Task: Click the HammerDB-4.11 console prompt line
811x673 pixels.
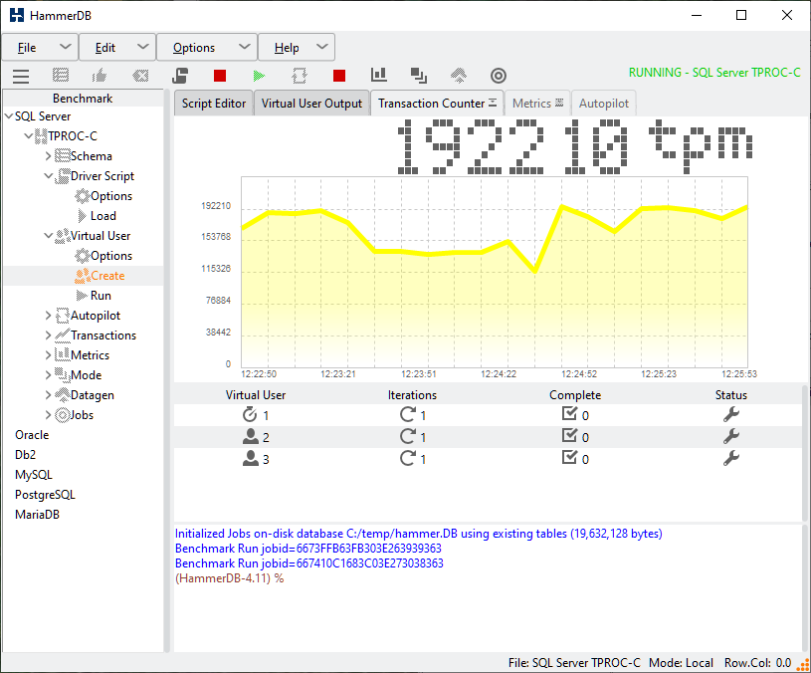Action: [x=230, y=578]
